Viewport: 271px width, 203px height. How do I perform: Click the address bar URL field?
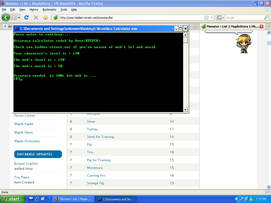(131, 18)
